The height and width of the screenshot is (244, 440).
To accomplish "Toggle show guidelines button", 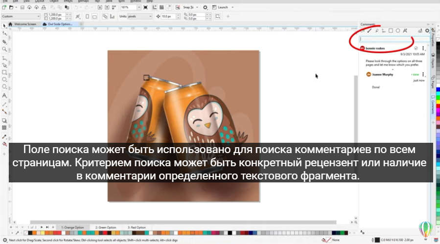I will [x=169, y=7].
